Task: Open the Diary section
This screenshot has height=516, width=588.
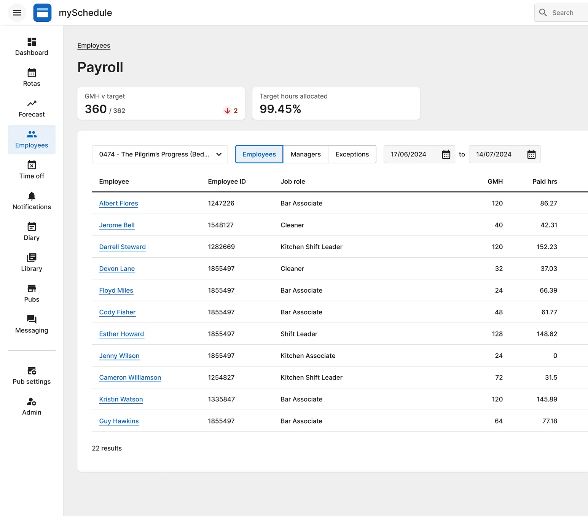Action: click(x=32, y=232)
